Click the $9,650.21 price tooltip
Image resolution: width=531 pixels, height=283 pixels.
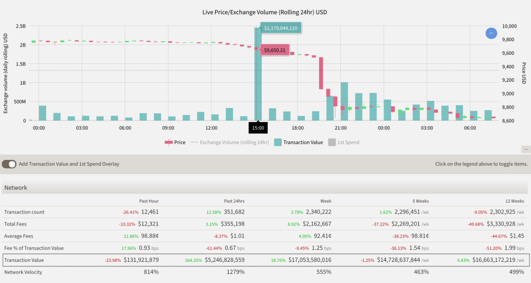tap(275, 50)
